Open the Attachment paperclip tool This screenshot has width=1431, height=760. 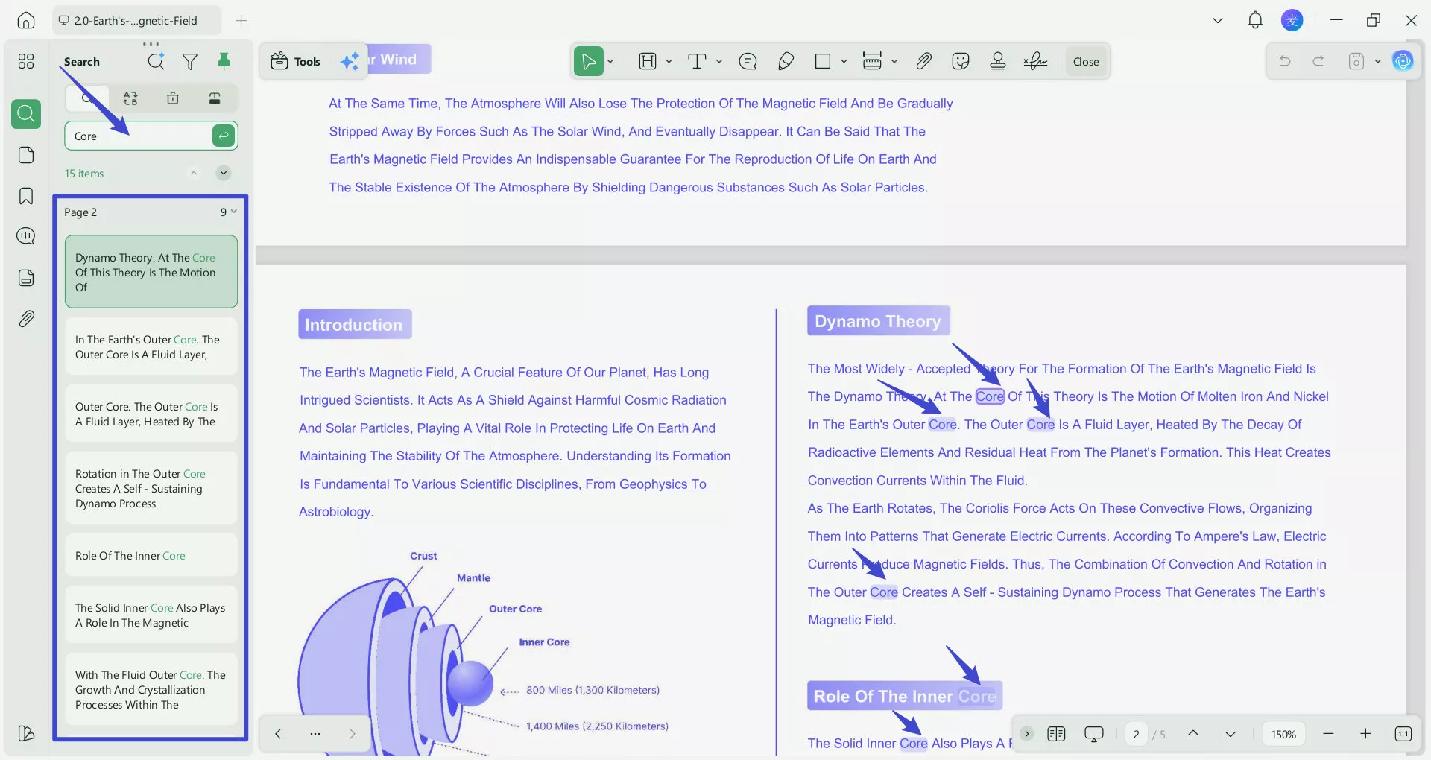pos(923,61)
